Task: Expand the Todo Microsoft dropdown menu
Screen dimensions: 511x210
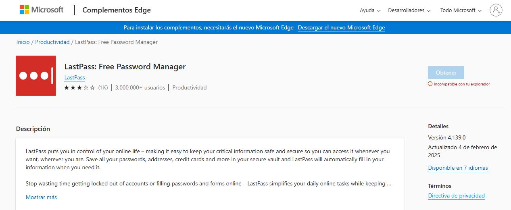Action: click(x=461, y=10)
